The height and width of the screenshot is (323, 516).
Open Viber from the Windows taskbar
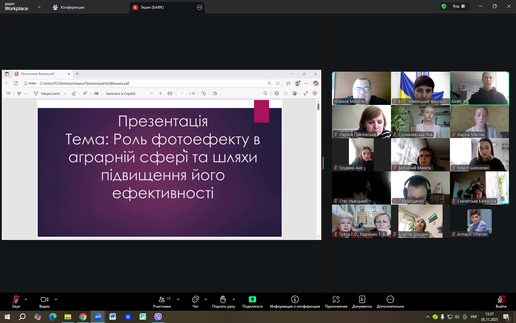[158, 317]
